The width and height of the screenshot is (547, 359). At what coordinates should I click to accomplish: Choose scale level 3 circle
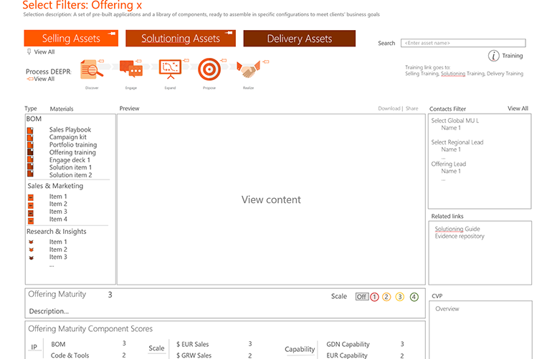tap(400, 297)
